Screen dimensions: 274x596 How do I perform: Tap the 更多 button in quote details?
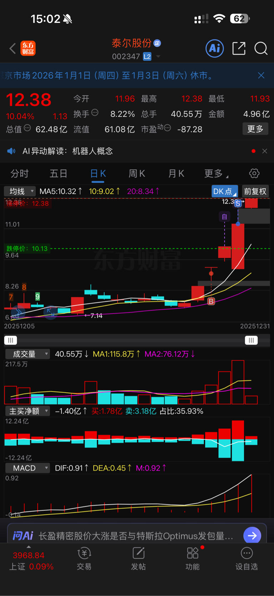click(255, 129)
